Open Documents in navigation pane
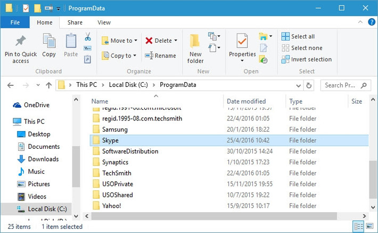The width and height of the screenshot is (378, 233). 38,147
